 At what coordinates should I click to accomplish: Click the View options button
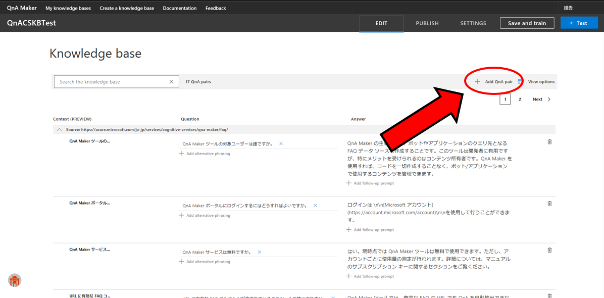[541, 82]
